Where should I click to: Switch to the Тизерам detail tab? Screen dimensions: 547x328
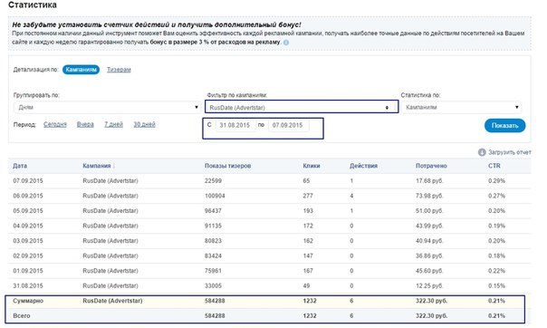[119, 70]
